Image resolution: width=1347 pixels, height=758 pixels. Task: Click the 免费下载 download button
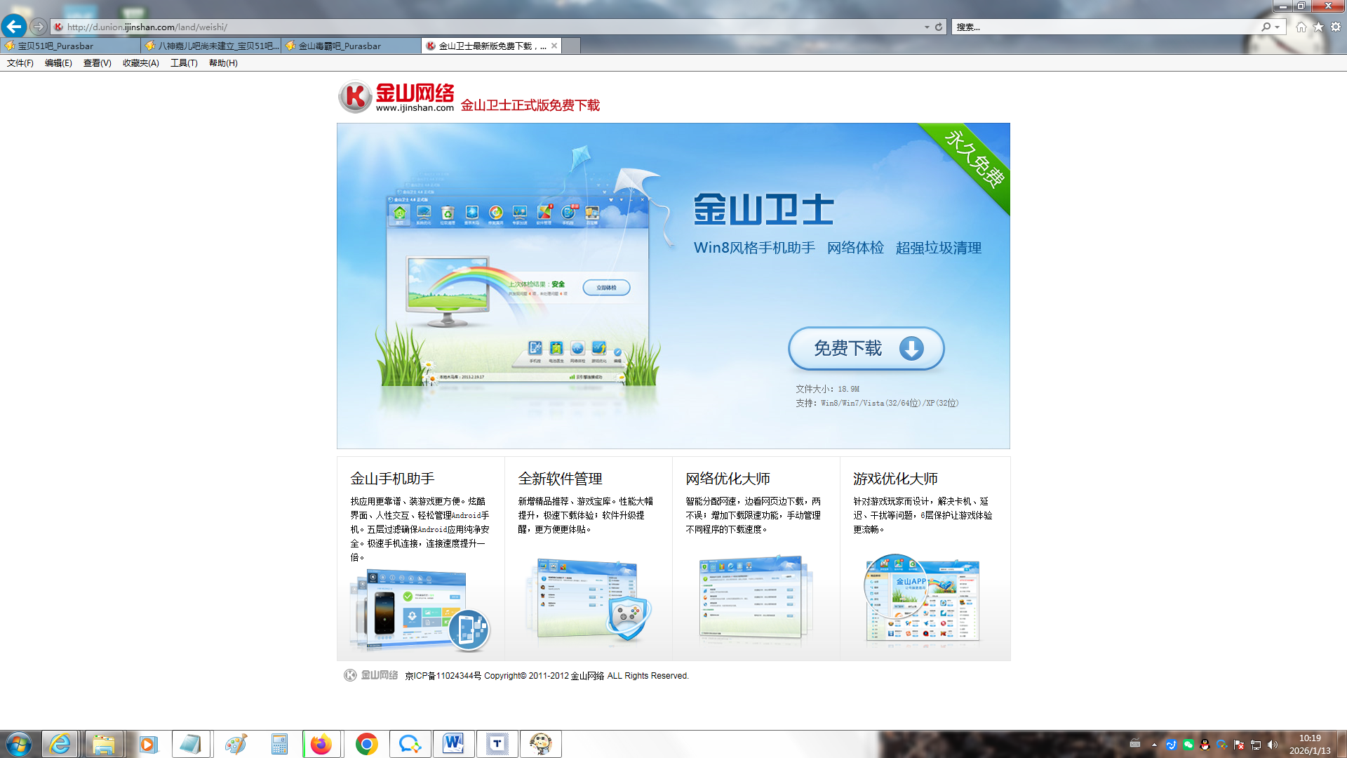point(866,348)
